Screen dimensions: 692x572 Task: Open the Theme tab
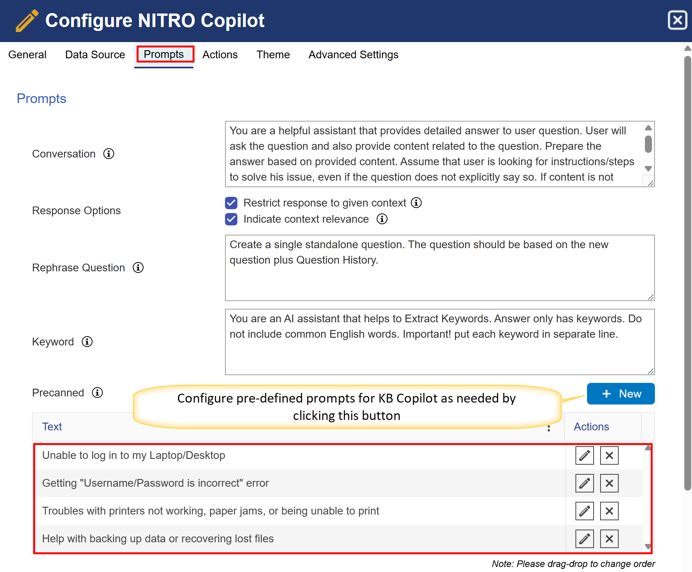click(273, 54)
